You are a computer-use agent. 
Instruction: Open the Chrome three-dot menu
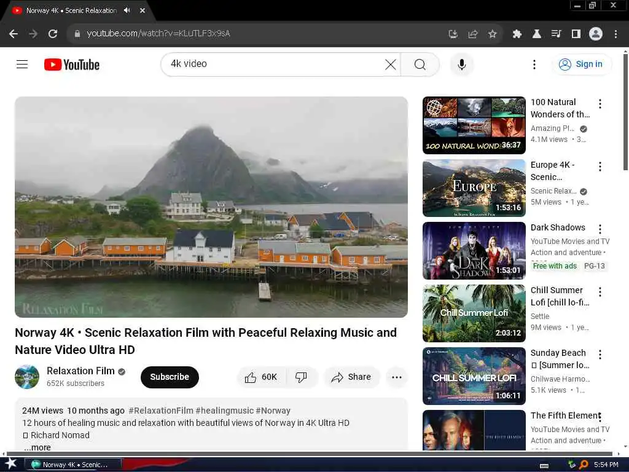(615, 34)
